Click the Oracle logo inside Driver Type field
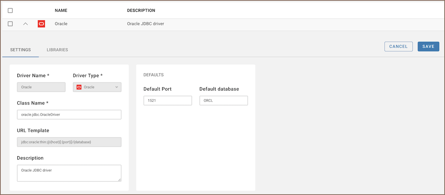This screenshot has width=445, height=195. pos(79,87)
